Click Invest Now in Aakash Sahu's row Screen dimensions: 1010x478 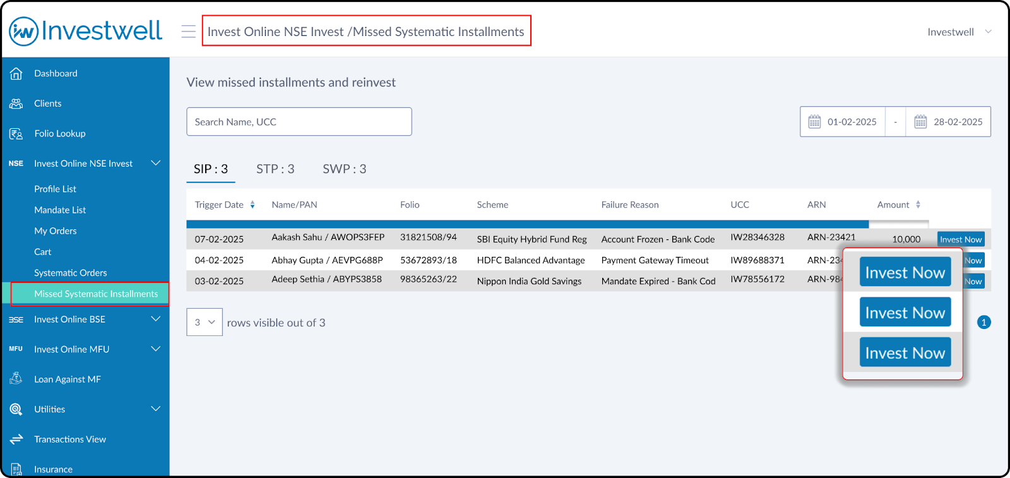point(961,239)
